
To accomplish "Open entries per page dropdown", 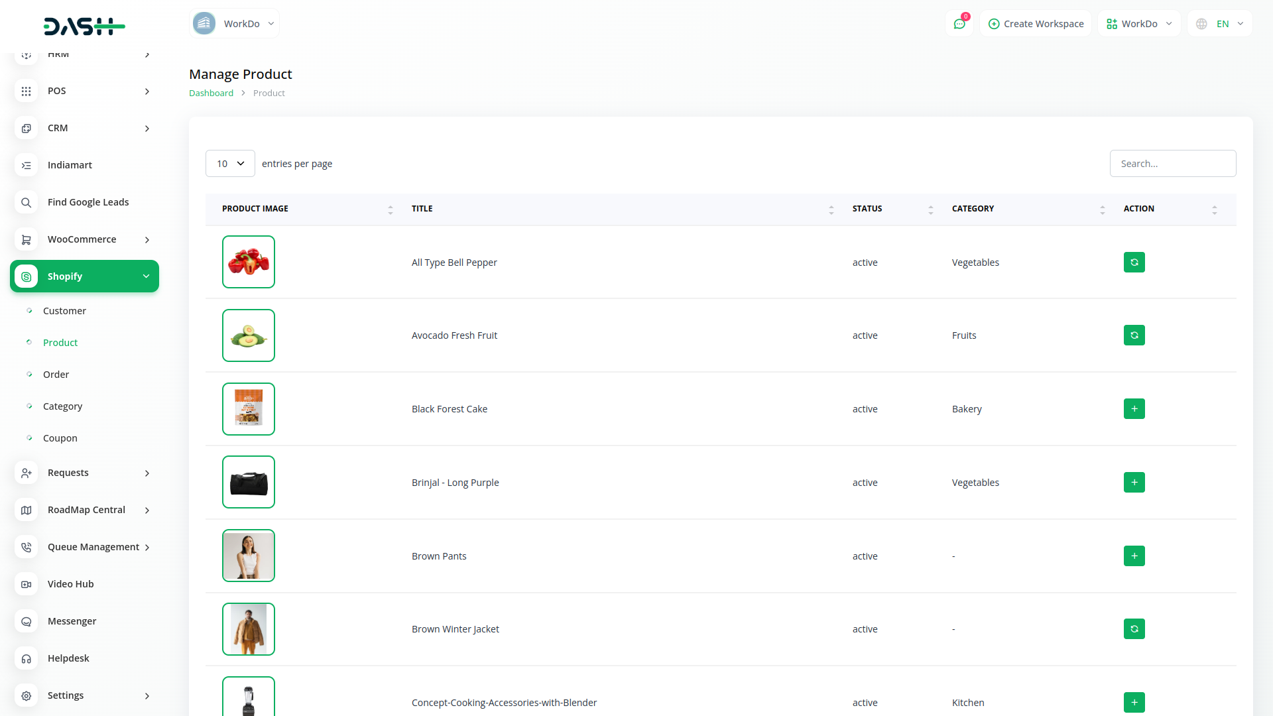I will [x=230, y=164].
